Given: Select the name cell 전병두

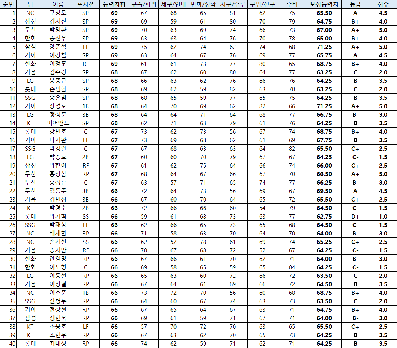Looking at the screenshot, I should point(58,301).
